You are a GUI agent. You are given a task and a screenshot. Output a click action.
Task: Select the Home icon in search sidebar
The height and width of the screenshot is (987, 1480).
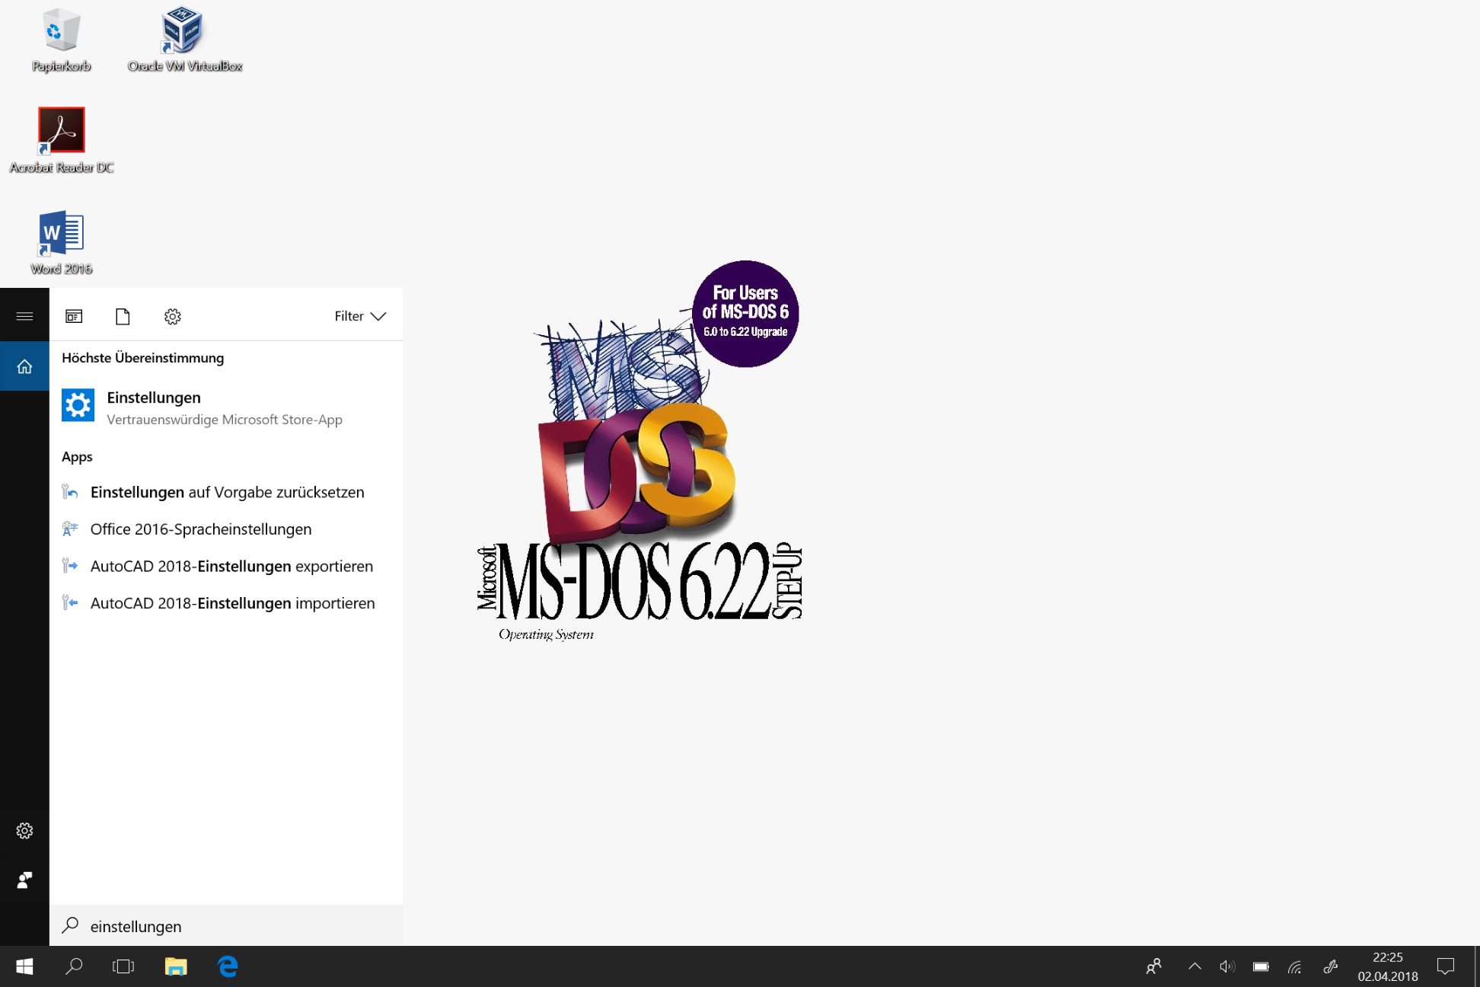click(24, 366)
